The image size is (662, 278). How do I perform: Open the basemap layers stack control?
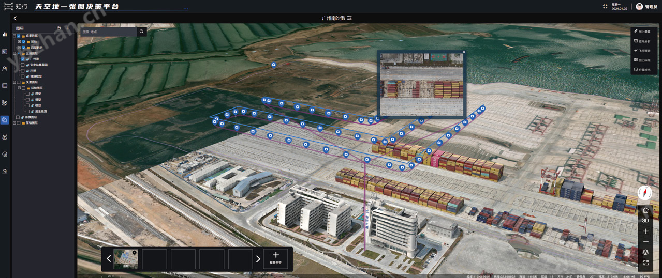tap(645, 252)
